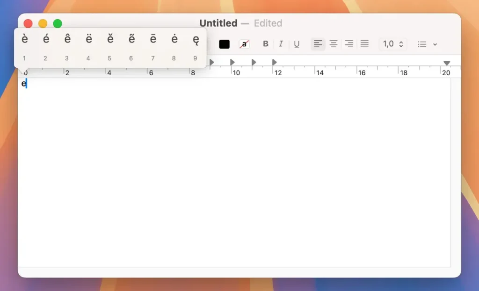This screenshot has height=291, width=479.
Task: Apply italic formatting
Action: coord(281,44)
